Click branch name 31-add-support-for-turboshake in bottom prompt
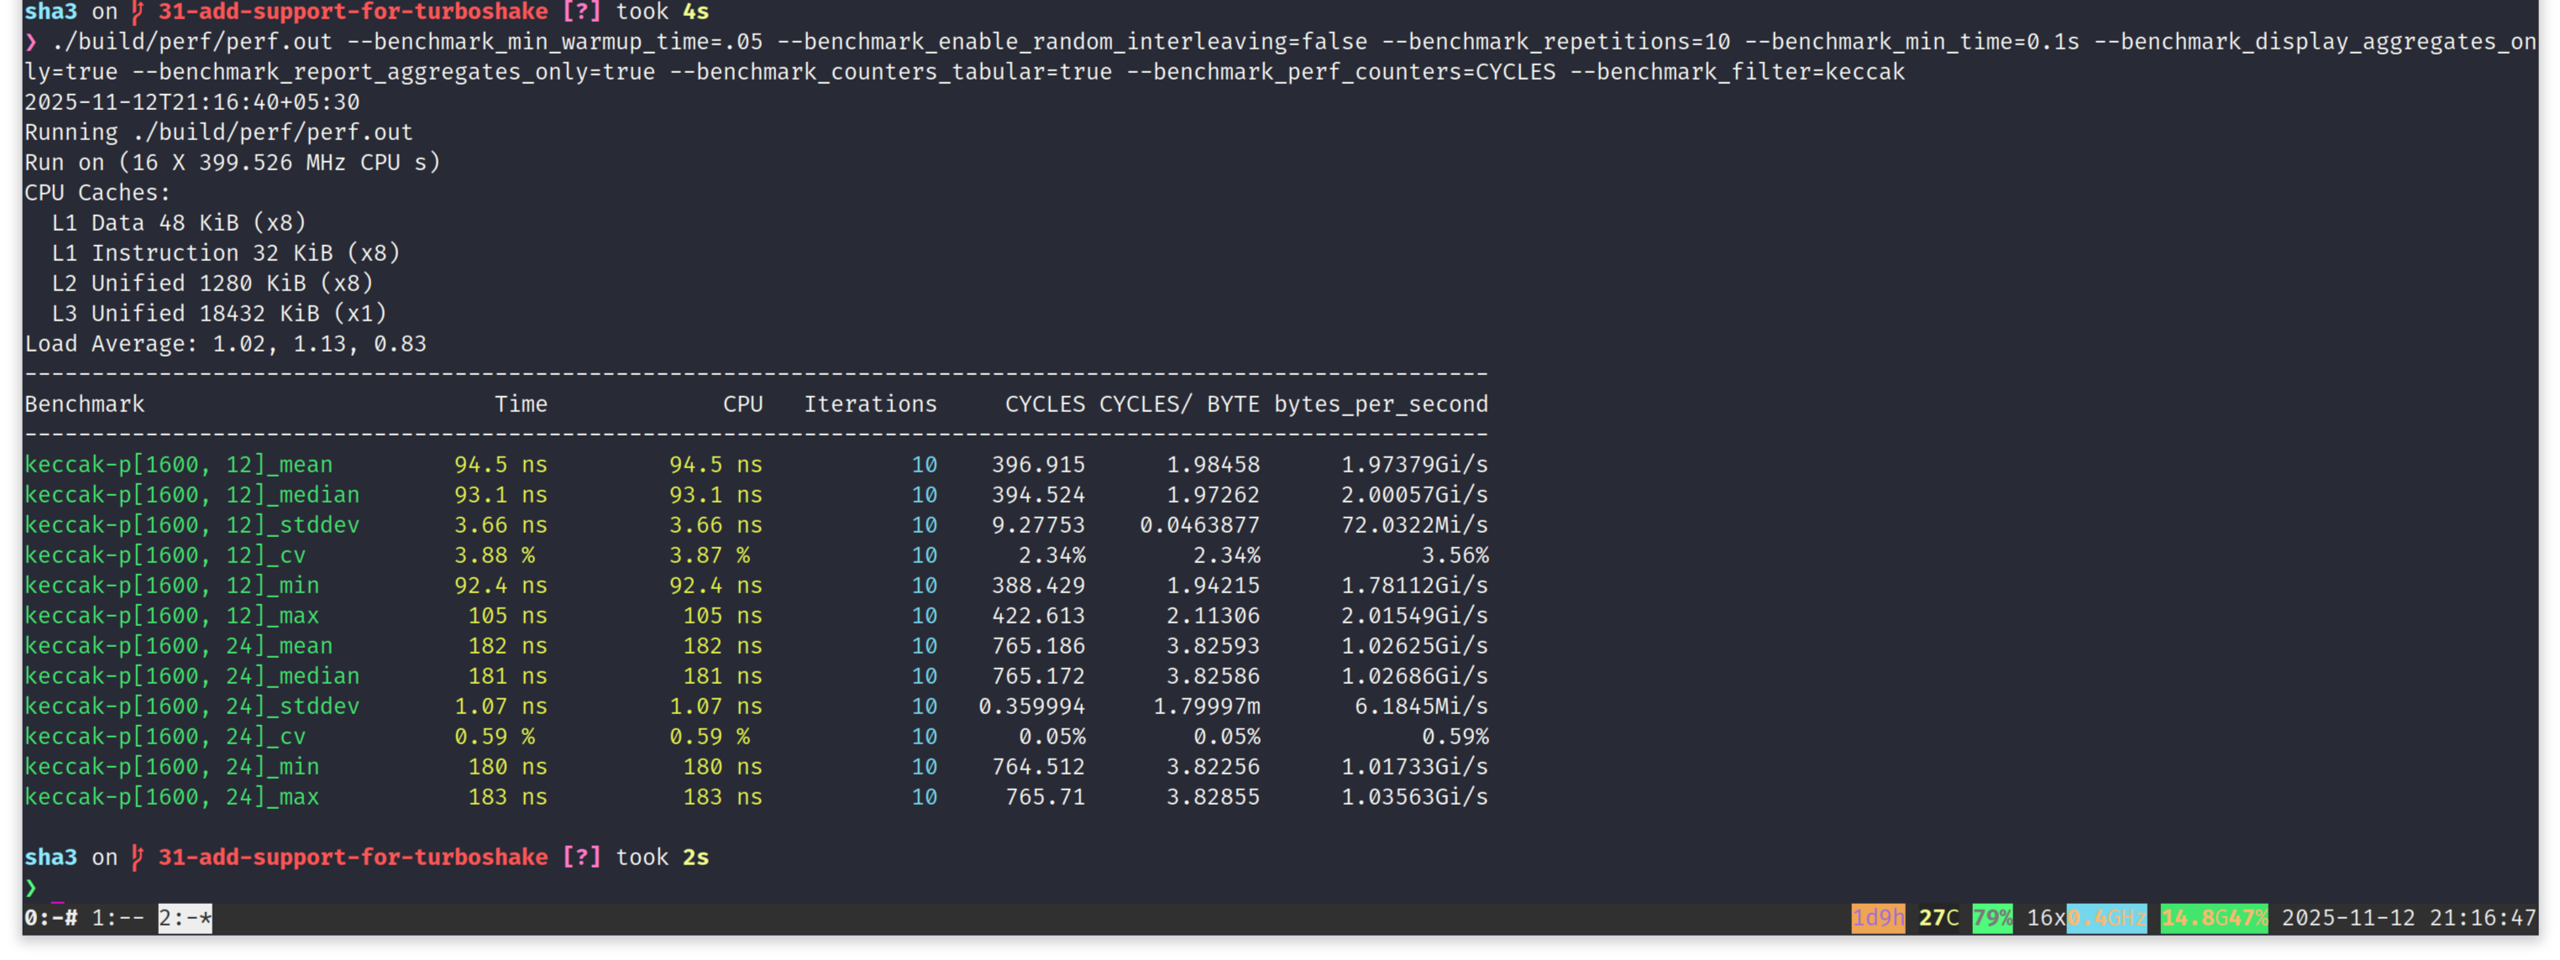The image size is (2560, 960). [x=353, y=857]
